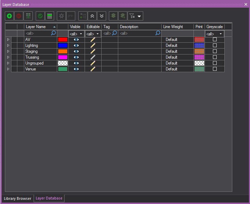
Task: Click the magenta Trussing color swatch
Action: pos(63,57)
